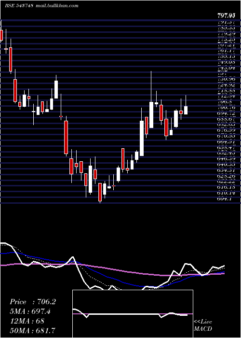
Task: Click the 724.92 price axis label
Action: click(x=226, y=84)
